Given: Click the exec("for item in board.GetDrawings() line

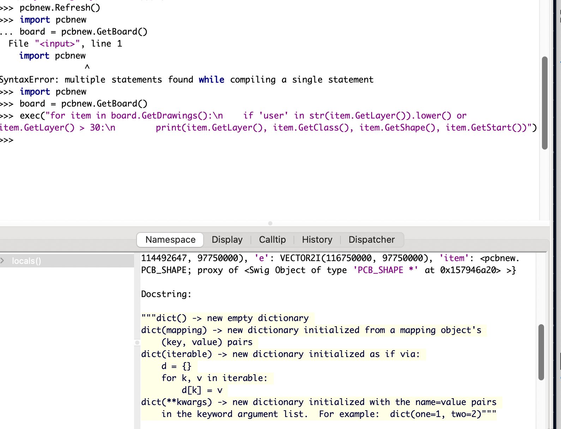Looking at the screenshot, I should 233,116.
